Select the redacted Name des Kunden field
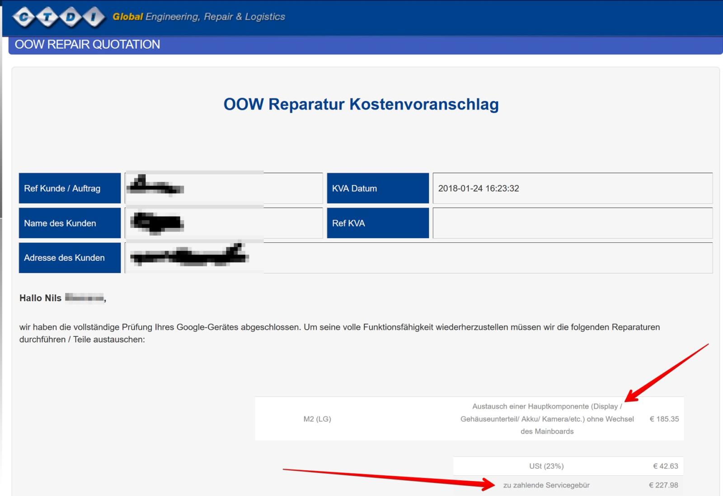The width and height of the screenshot is (723, 496). [x=224, y=223]
